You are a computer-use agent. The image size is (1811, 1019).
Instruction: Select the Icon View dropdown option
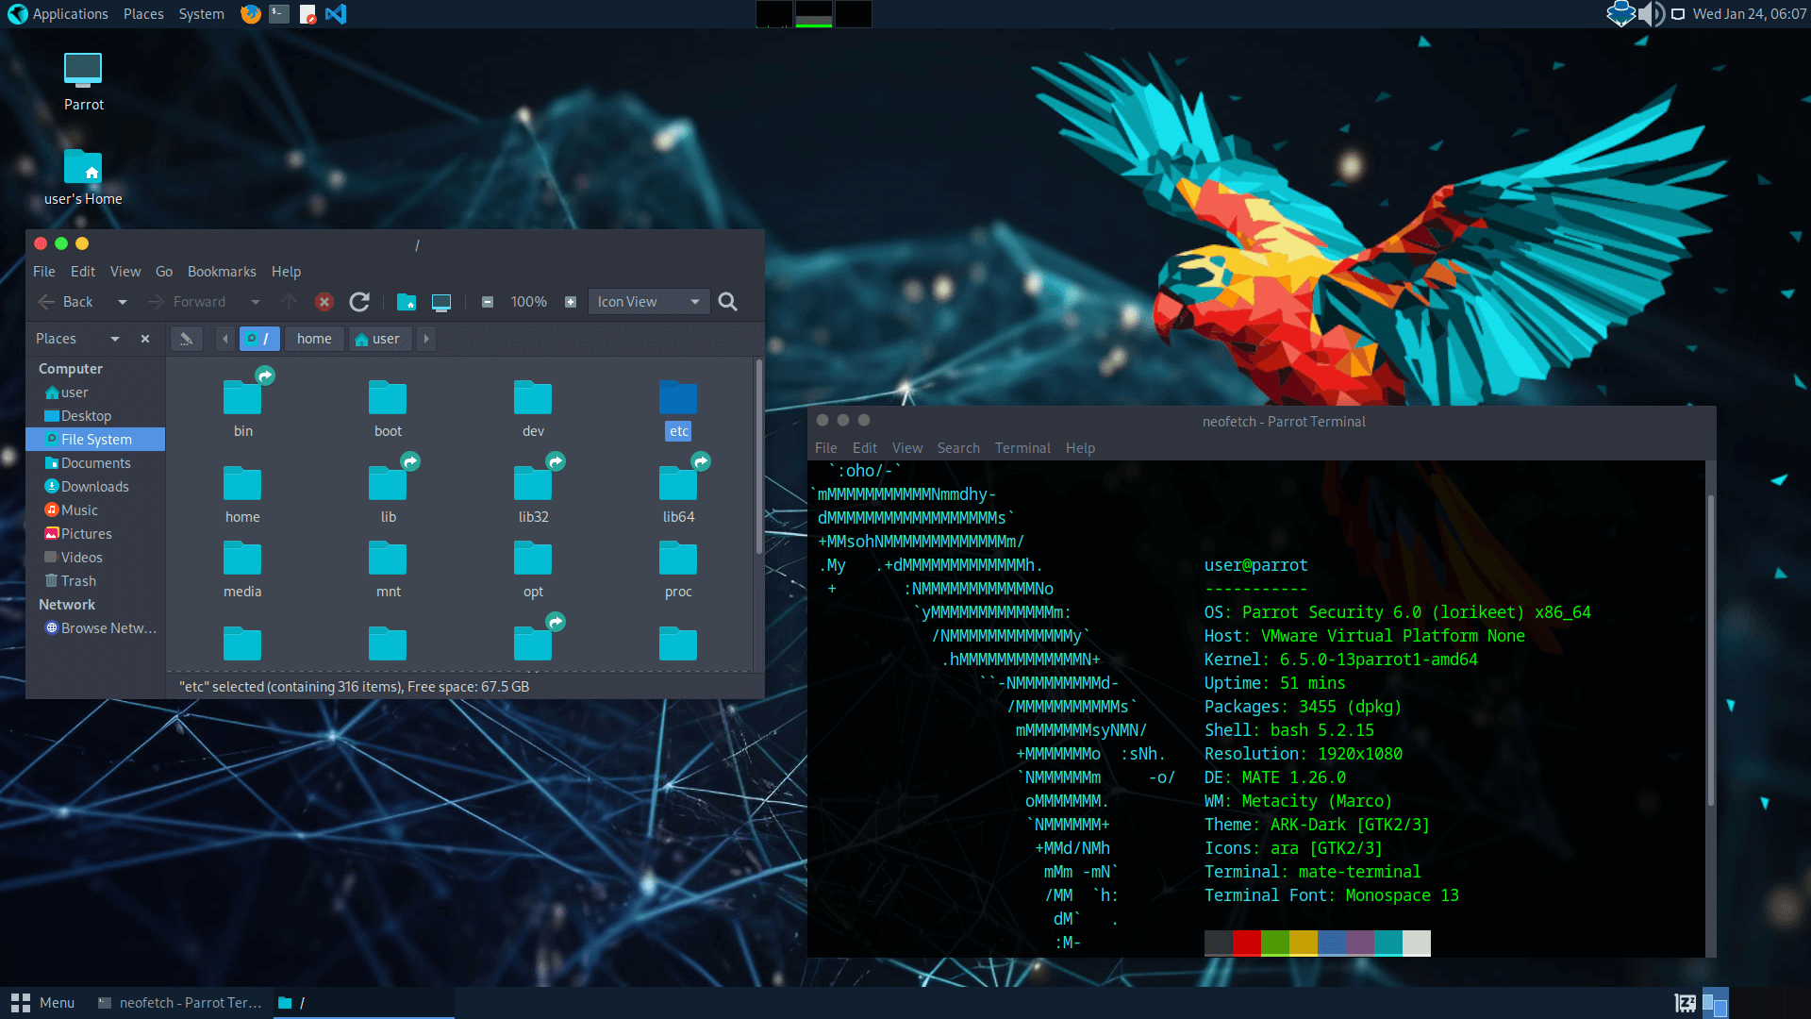coord(647,300)
